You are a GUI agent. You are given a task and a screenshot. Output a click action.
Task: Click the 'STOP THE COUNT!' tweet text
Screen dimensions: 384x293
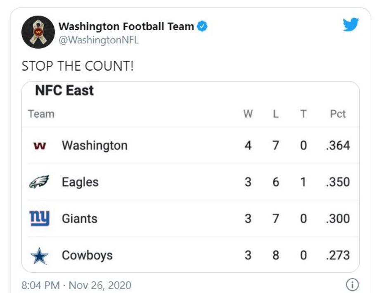click(78, 66)
